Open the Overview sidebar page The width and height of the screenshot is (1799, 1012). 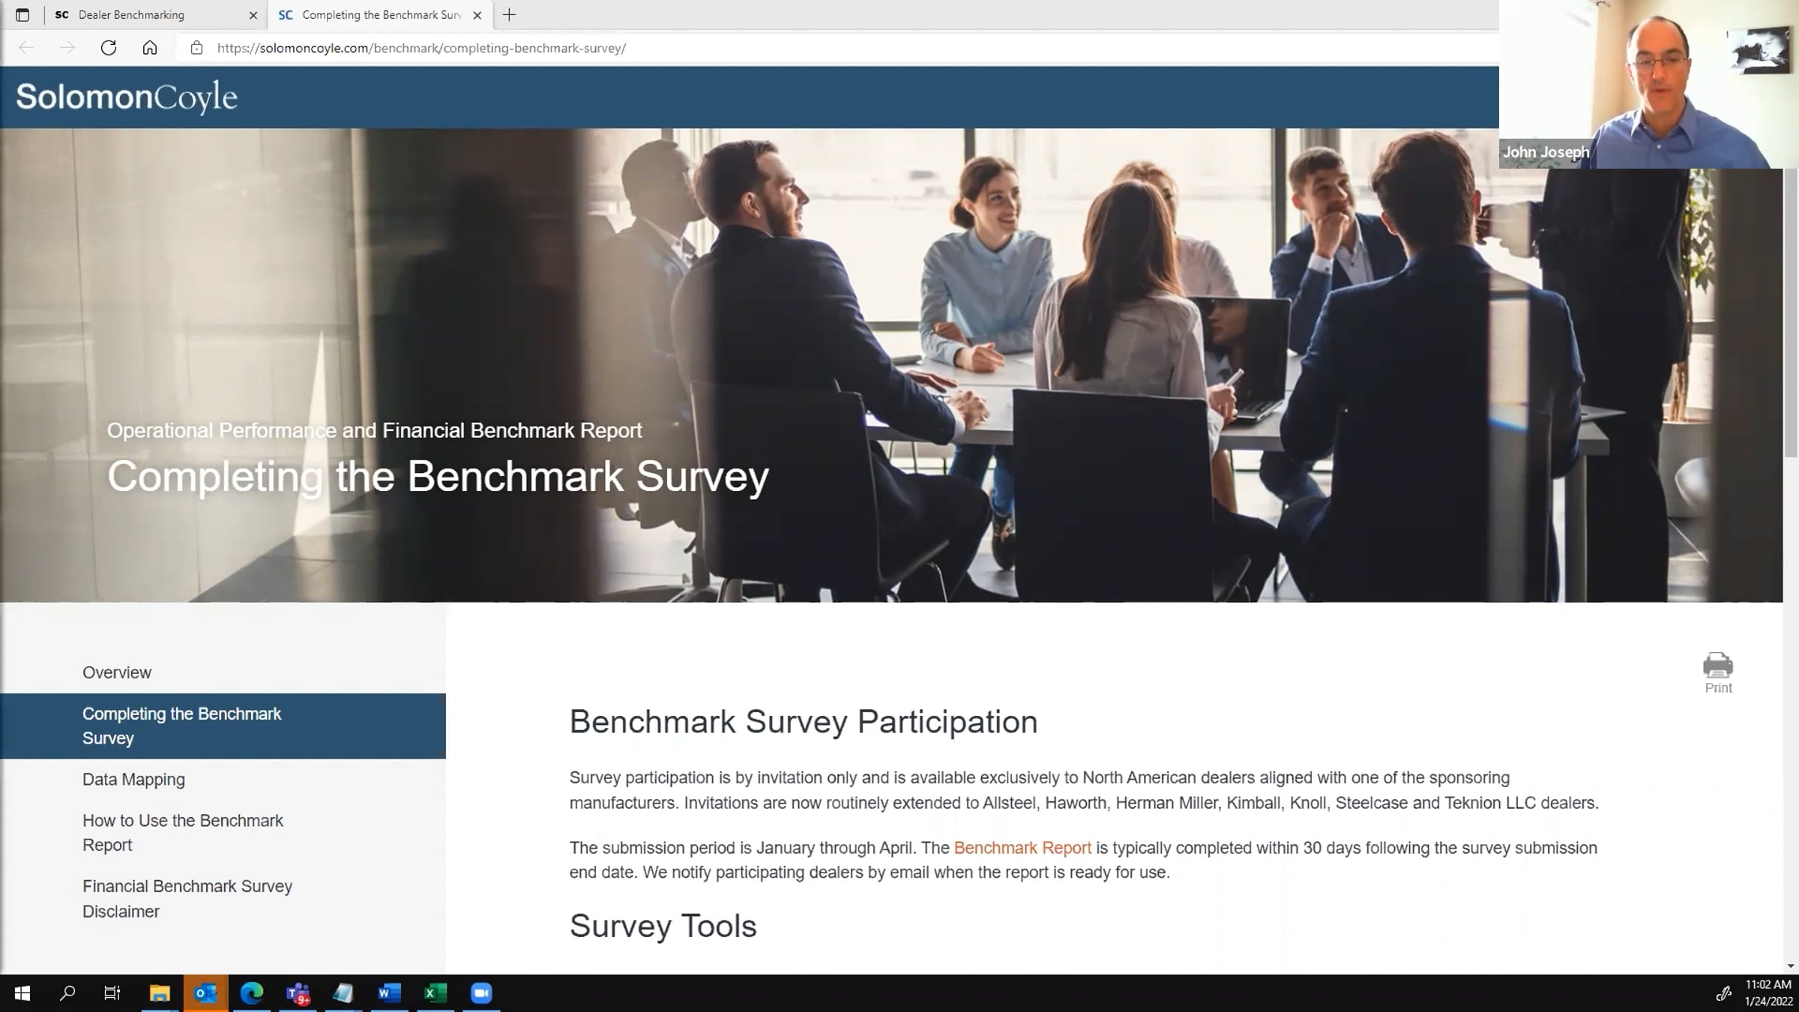117,672
